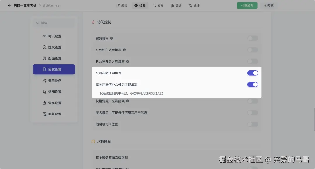Click the 回收设置 icon
The image size is (315, 169).
pos(44,69)
